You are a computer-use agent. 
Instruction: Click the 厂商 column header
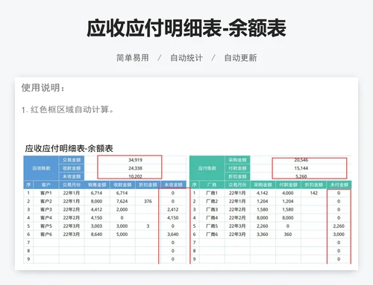(x=212, y=185)
